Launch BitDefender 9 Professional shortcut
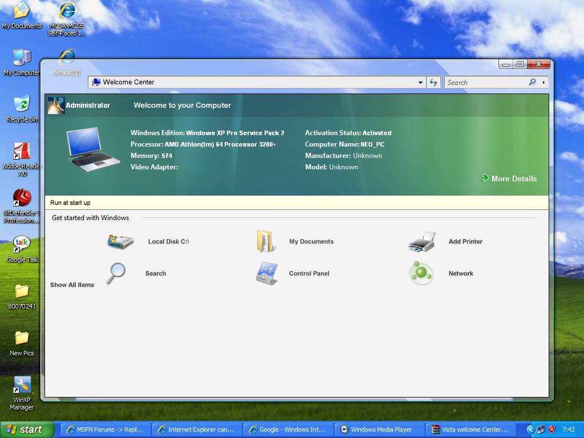 pos(22,206)
